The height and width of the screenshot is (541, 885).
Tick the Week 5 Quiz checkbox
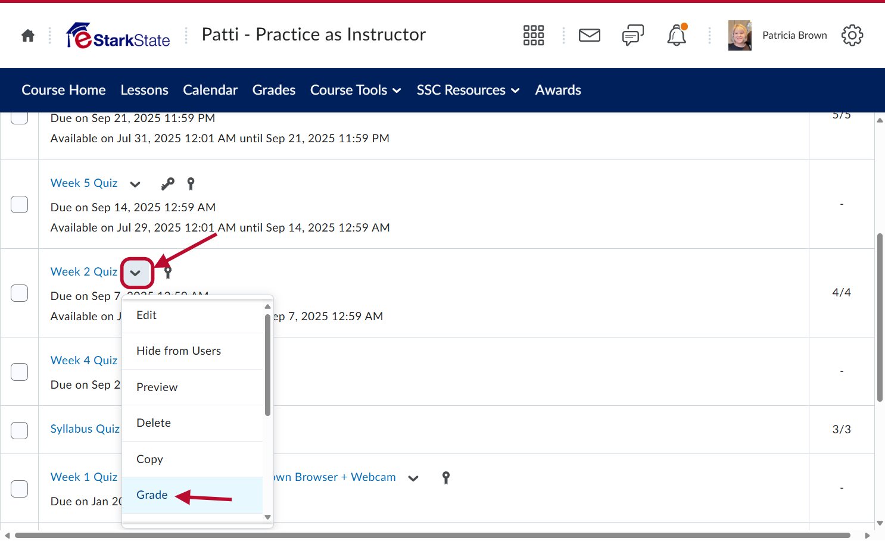click(x=20, y=204)
